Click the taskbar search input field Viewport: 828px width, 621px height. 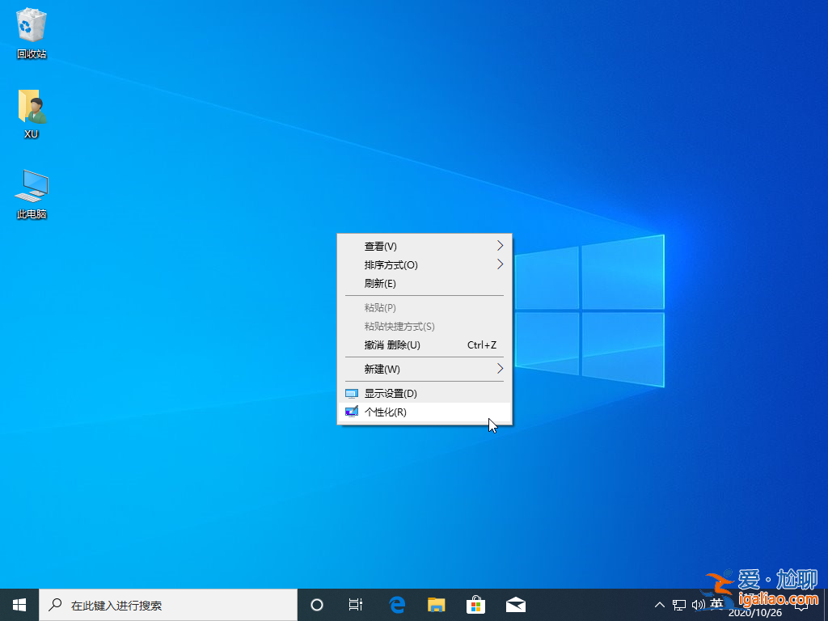click(x=162, y=604)
